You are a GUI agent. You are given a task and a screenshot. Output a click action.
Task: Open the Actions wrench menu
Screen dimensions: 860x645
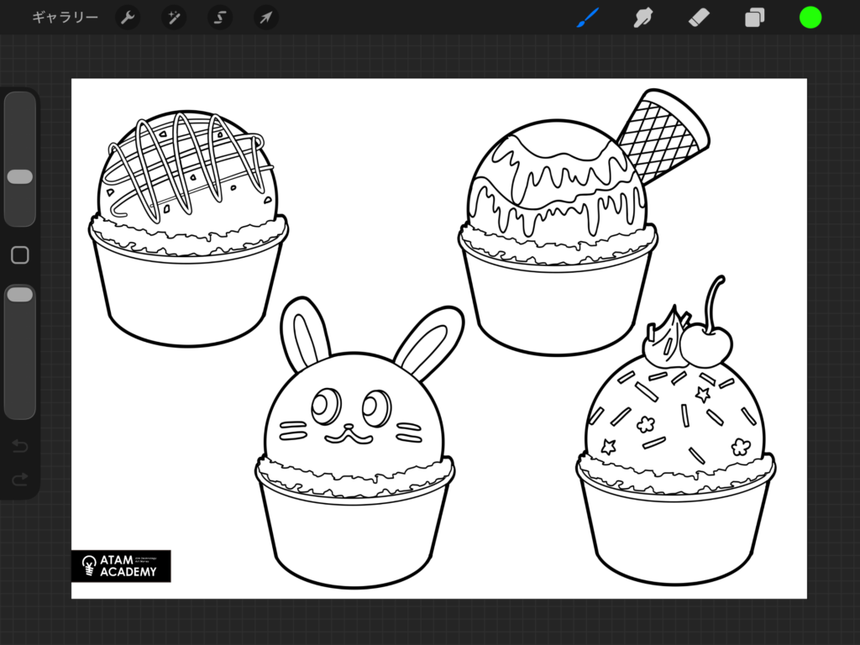pyautogui.click(x=128, y=18)
